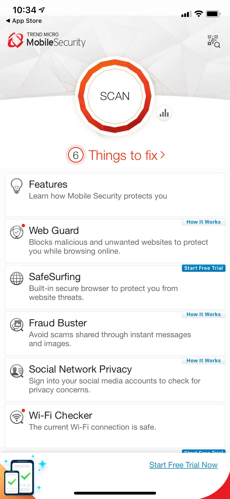Tap the Wi-Fi Checker signal icon
This screenshot has width=230, height=499.
point(17,417)
